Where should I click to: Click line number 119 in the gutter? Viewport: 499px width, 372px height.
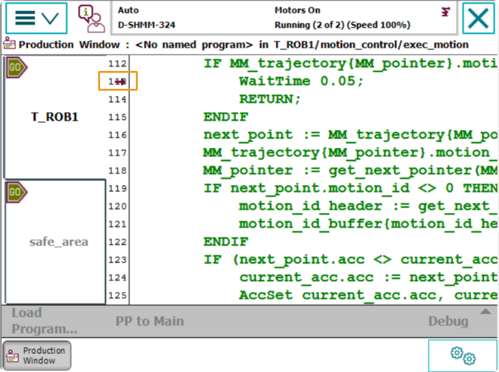[x=117, y=189]
